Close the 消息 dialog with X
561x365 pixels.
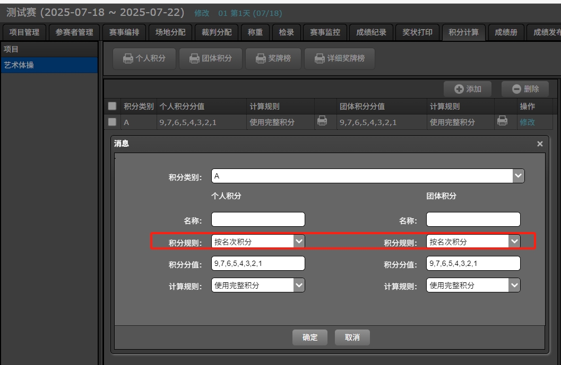540,144
